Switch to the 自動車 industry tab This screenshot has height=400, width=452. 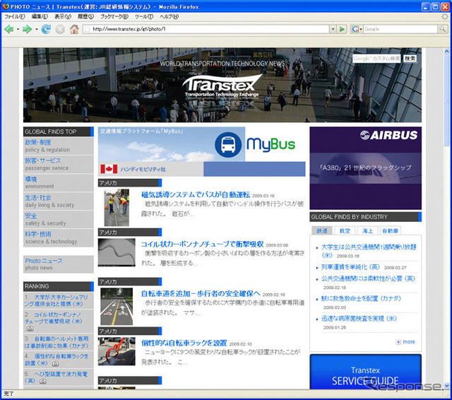pos(391,230)
